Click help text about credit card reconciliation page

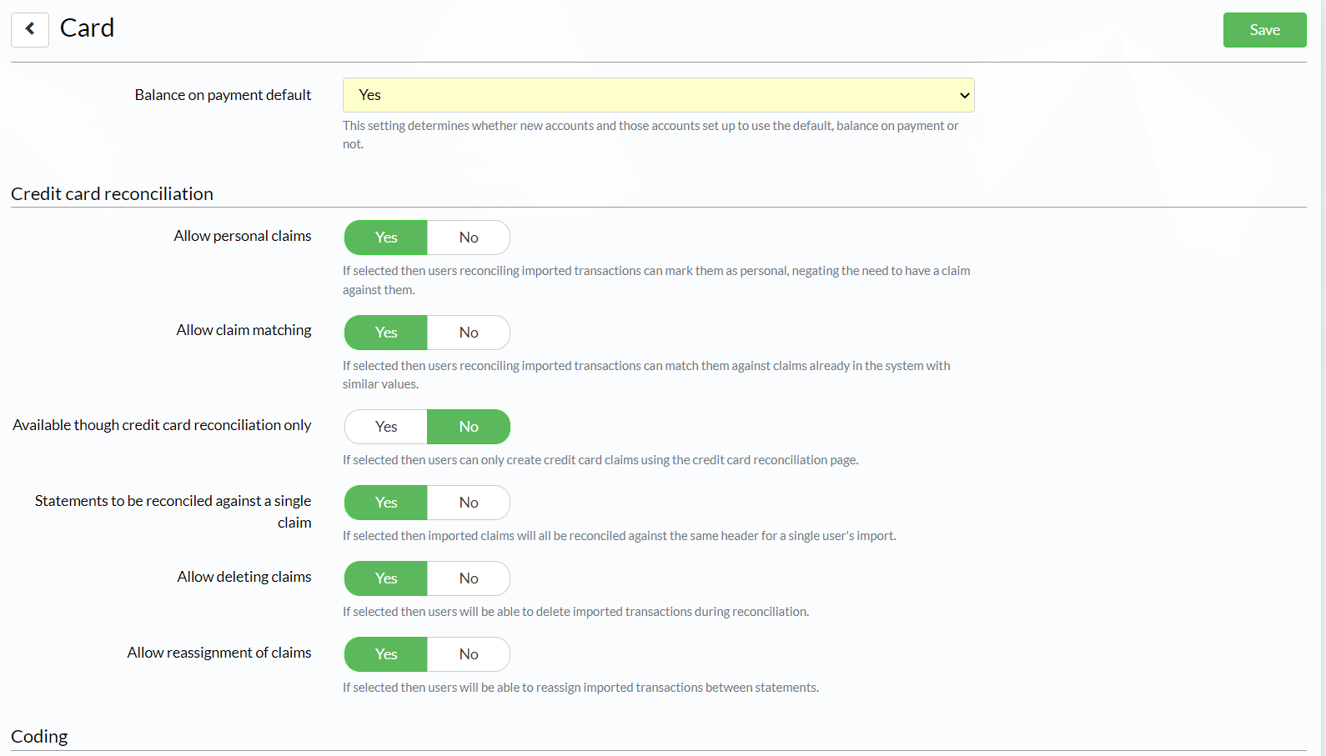pyautogui.click(x=600, y=460)
